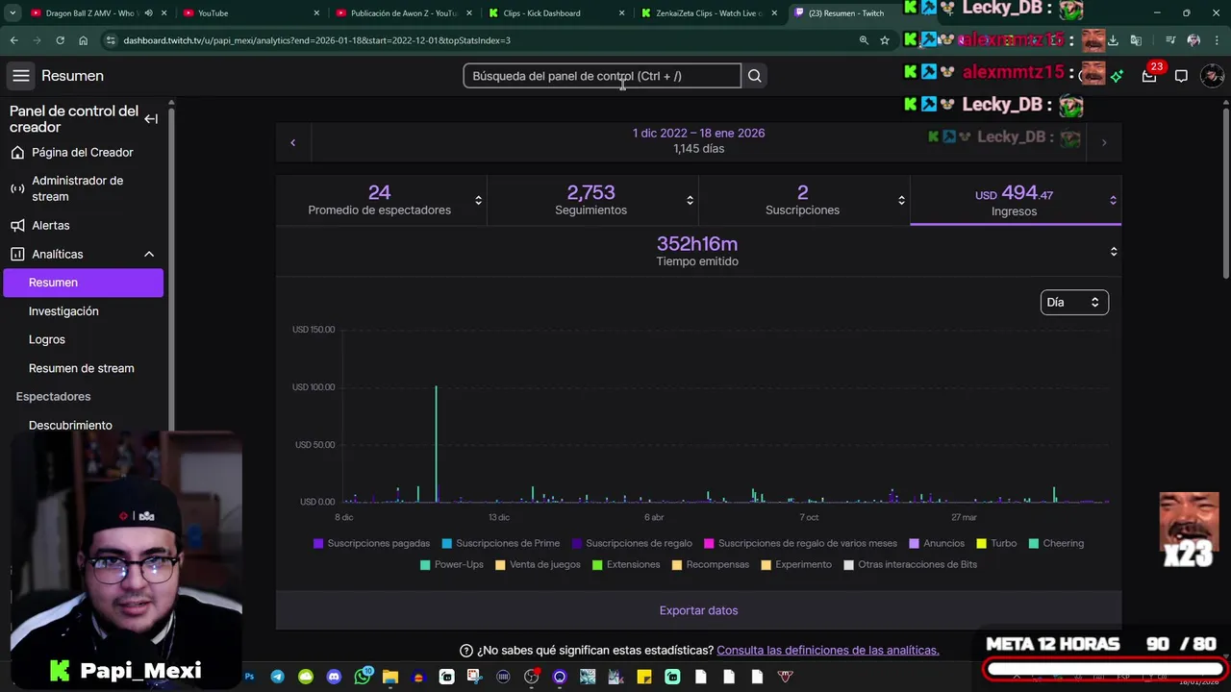
Task: Open Administrador de stream
Action: tap(77, 188)
